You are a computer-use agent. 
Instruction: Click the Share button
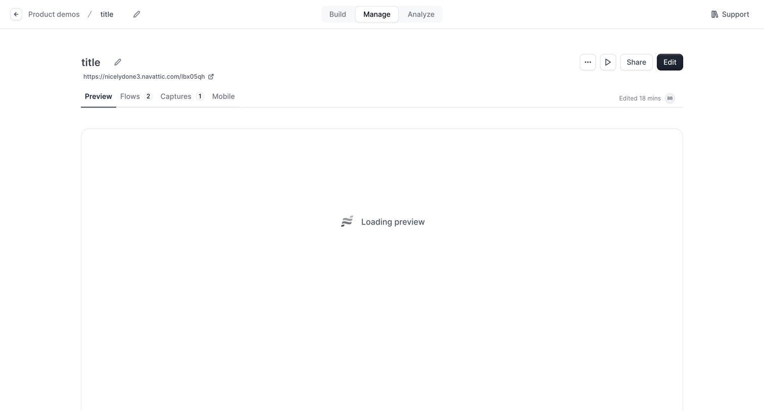pos(636,62)
